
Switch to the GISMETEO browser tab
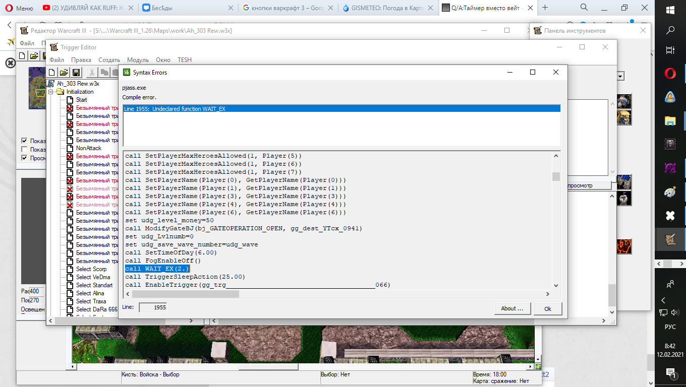coord(387,8)
